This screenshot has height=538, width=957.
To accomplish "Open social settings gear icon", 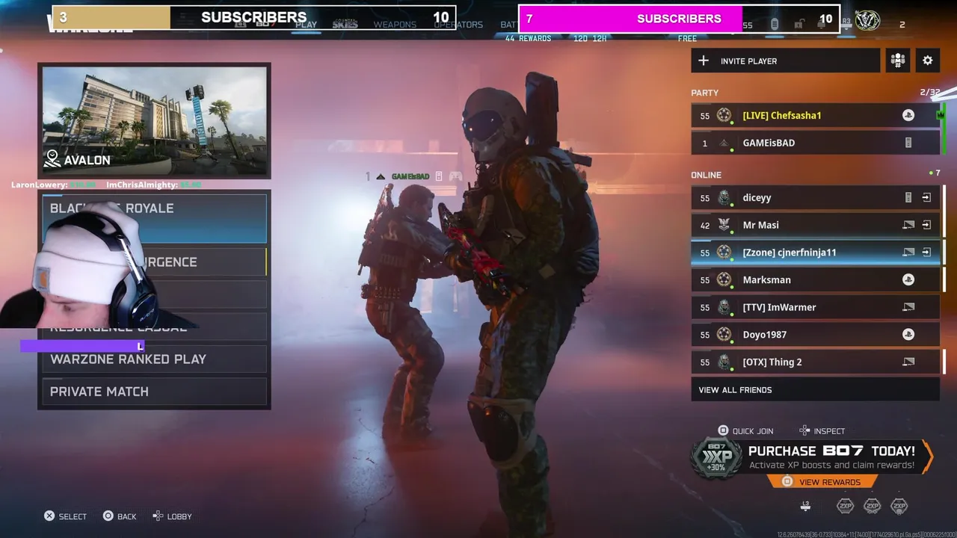I will pyautogui.click(x=928, y=61).
